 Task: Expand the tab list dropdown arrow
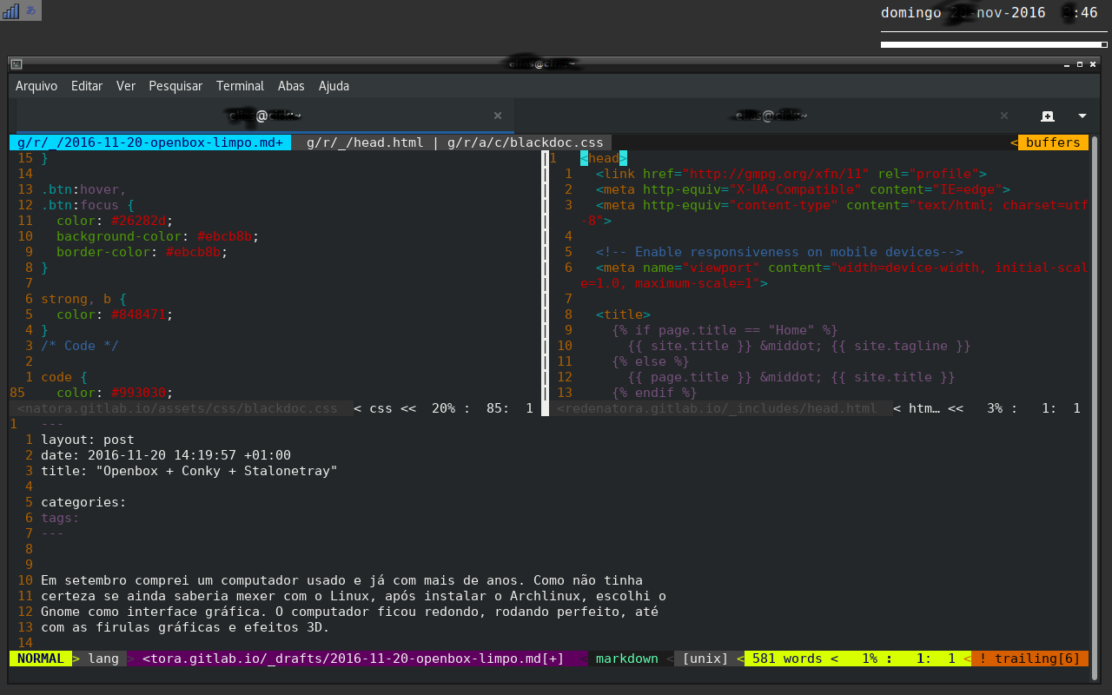point(1082,116)
